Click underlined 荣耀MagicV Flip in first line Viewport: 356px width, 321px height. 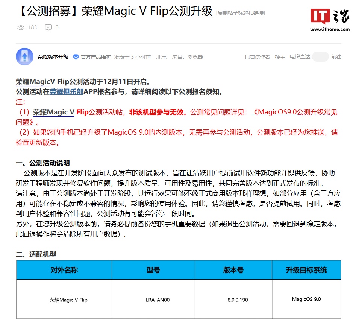tap(33, 81)
